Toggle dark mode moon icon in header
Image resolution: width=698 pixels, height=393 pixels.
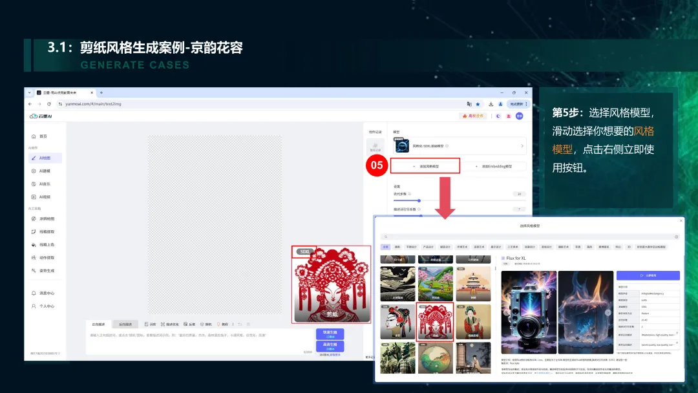[x=498, y=116]
